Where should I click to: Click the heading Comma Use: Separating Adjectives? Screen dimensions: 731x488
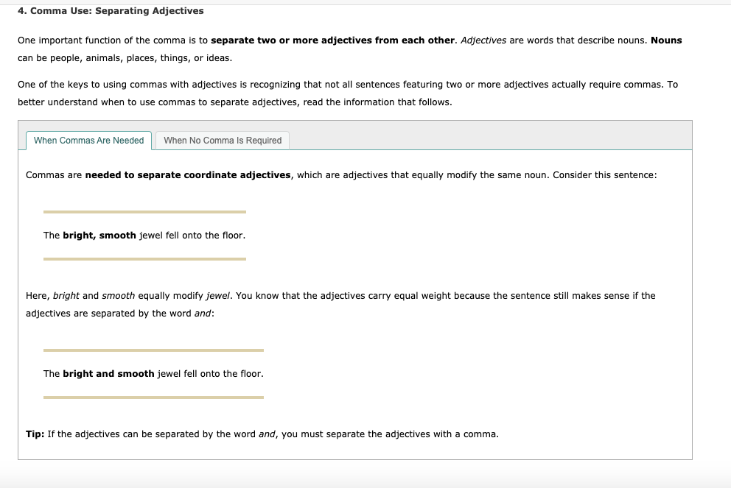pyautogui.click(x=110, y=10)
